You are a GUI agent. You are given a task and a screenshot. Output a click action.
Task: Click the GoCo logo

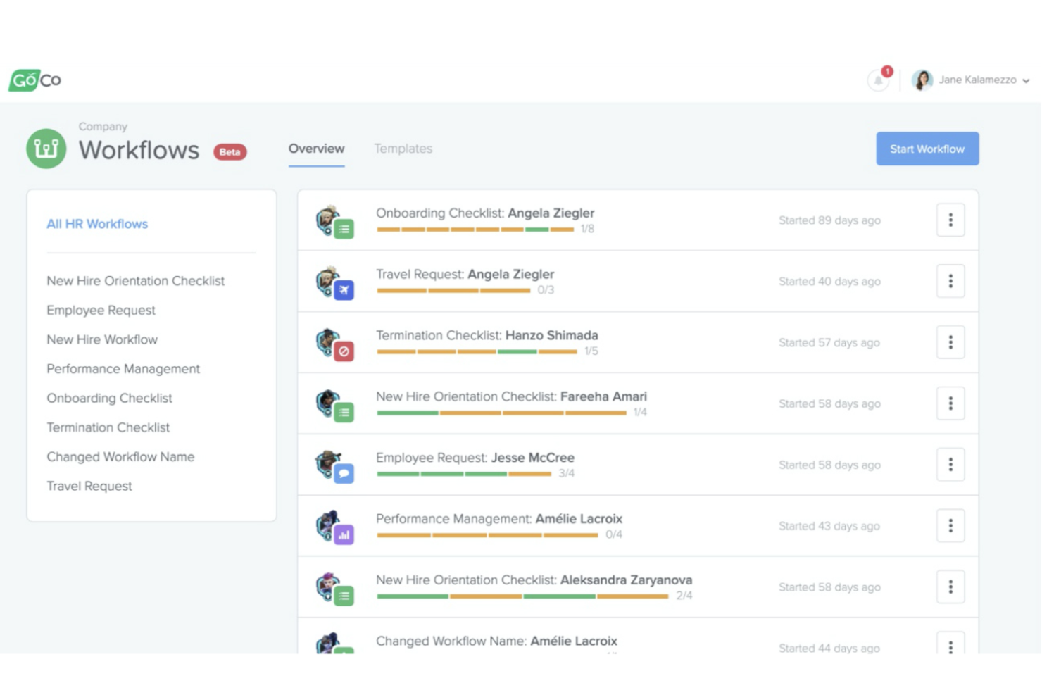coord(35,80)
